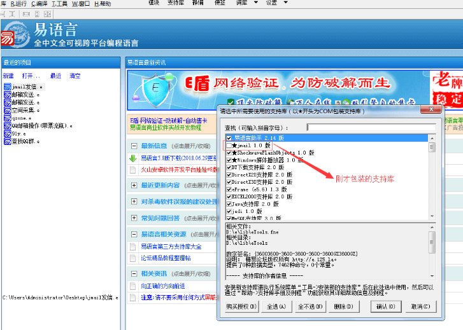Click the 新建 link in recent projects
This screenshot has width=463, height=330.
(x=8, y=76)
